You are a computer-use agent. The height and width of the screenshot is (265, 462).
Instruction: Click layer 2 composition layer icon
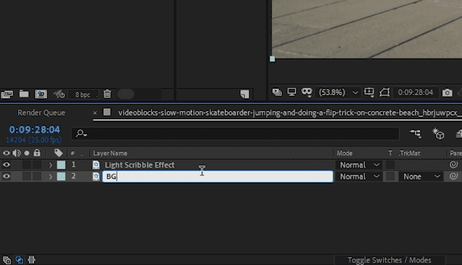(96, 176)
